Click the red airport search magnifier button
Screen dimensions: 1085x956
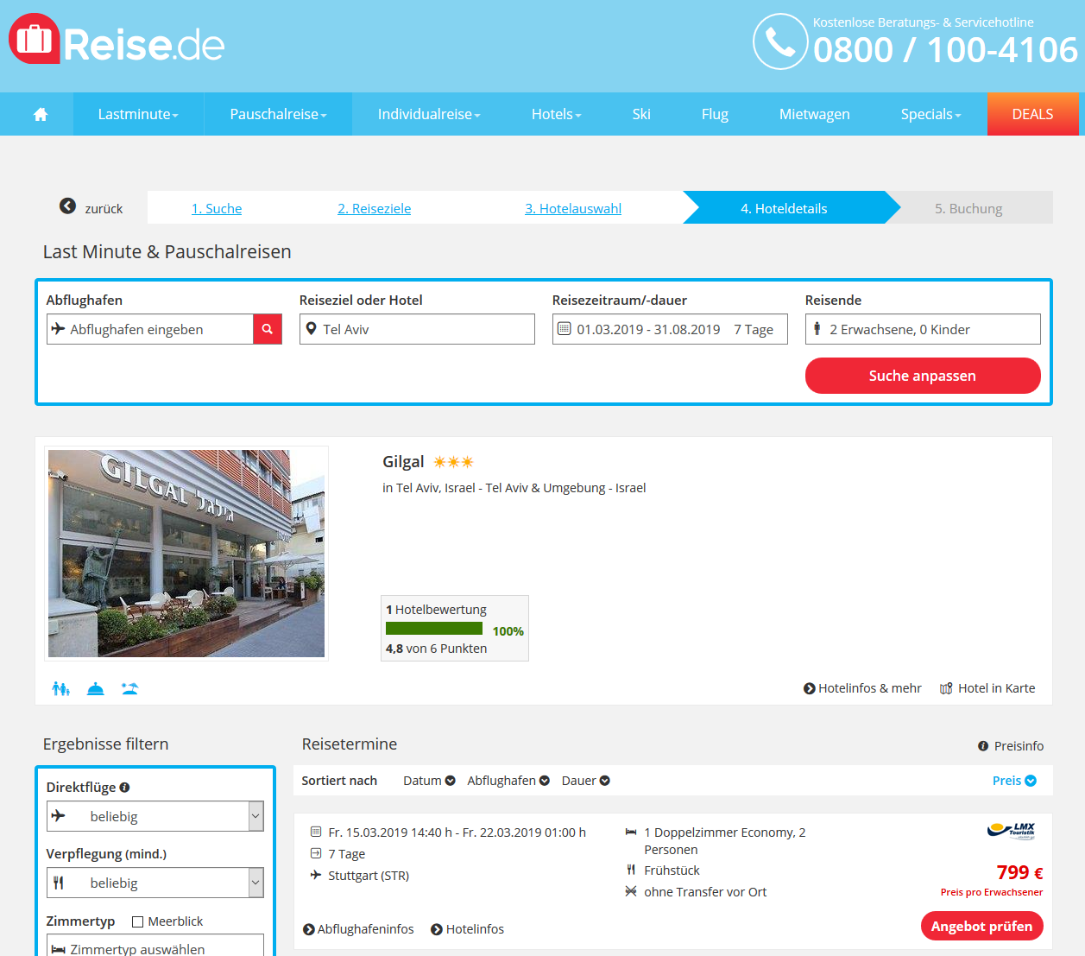click(268, 329)
